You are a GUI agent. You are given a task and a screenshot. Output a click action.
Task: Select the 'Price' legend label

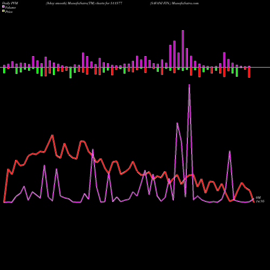tap(9, 12)
